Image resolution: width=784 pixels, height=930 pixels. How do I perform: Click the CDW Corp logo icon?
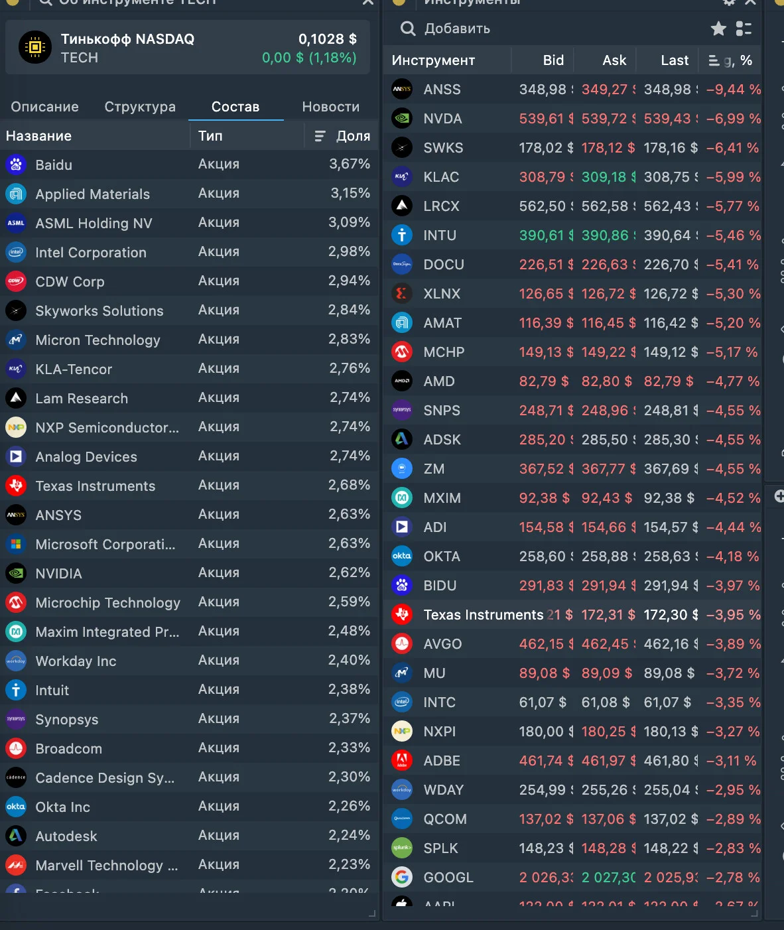[16, 281]
